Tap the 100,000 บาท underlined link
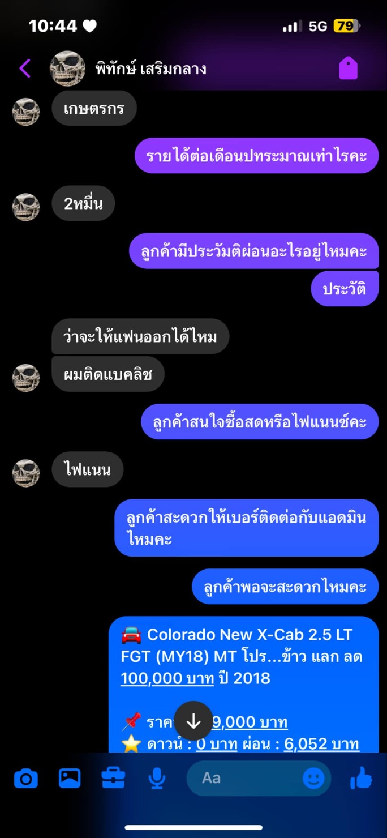The height and width of the screenshot is (838, 387). 167,678
